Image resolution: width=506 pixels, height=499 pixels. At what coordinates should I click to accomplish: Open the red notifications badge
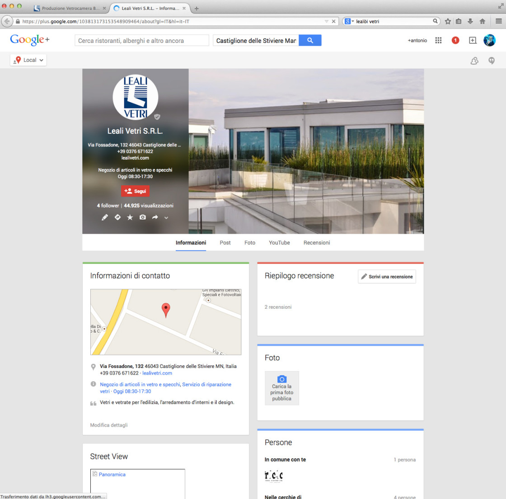(x=455, y=40)
